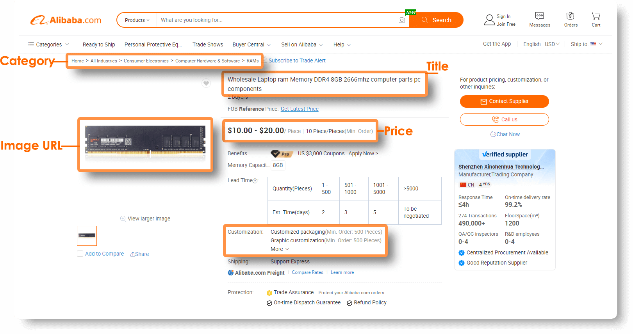The width and height of the screenshot is (633, 334).
Task: Click the Alibaba.com Freight globe icon
Action: tap(231, 273)
